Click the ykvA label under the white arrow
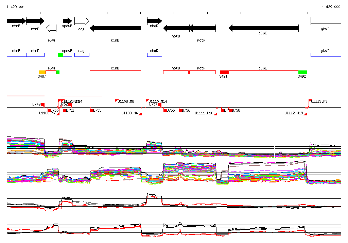Viewport: 348px width, 243px height. click(51, 40)
